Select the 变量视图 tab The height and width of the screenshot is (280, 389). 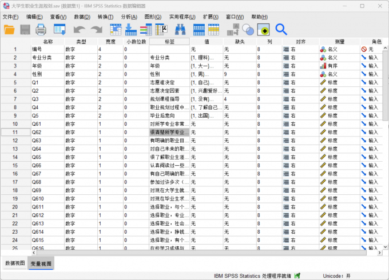(x=41, y=263)
